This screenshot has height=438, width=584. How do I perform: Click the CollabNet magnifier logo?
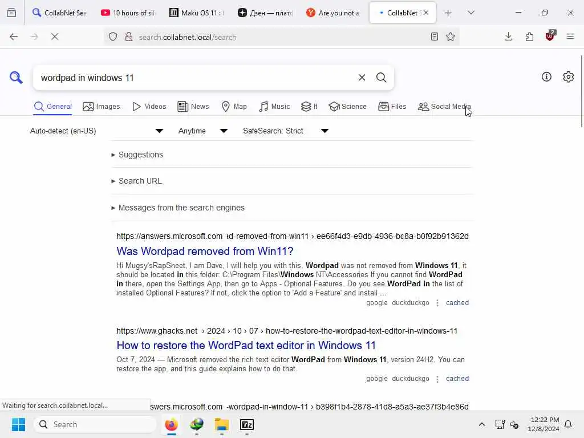16,78
